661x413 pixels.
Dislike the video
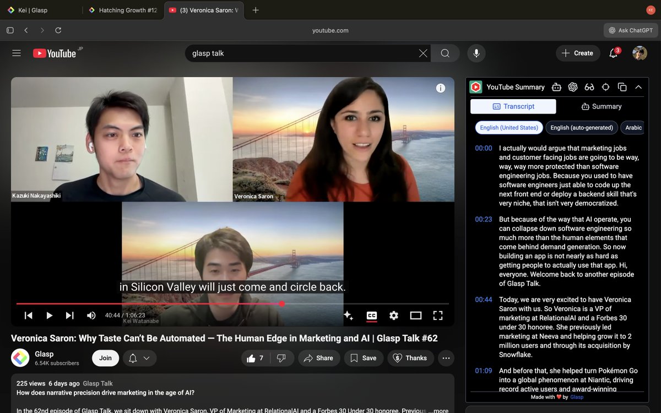[281, 358]
